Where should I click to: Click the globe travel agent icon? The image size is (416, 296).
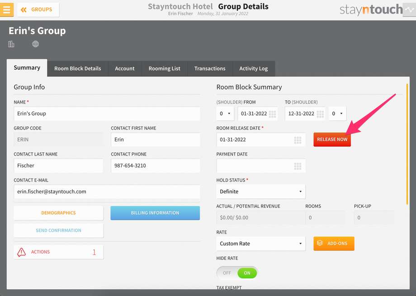click(x=36, y=44)
